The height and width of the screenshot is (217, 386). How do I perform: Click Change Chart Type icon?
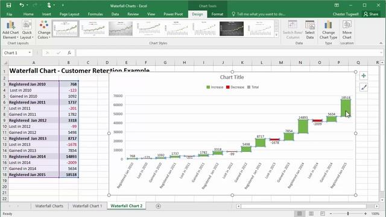coord(328,30)
